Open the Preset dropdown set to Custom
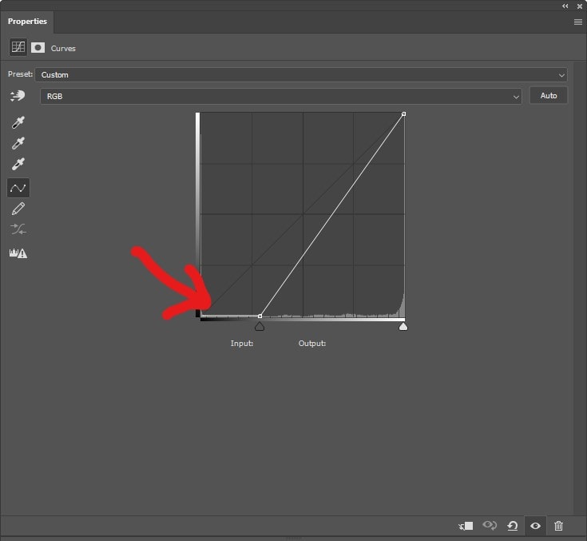This screenshot has height=541, width=587. [x=301, y=74]
